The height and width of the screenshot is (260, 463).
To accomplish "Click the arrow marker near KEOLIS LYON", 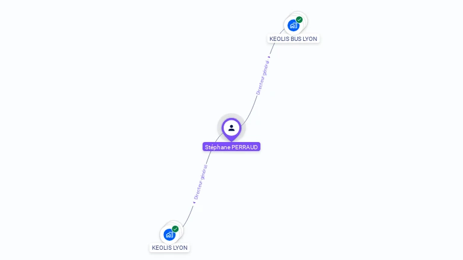I will (194, 202).
